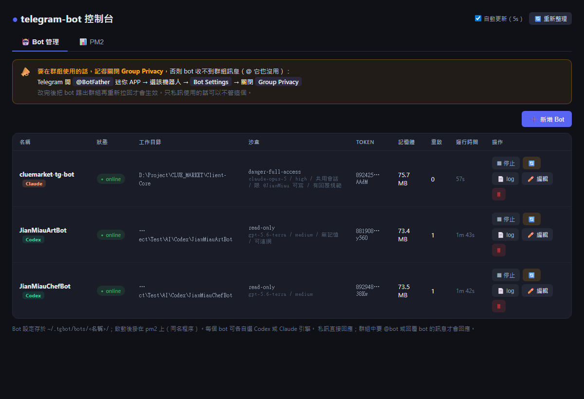Click the 75.7 MB memory value

tap(404, 179)
